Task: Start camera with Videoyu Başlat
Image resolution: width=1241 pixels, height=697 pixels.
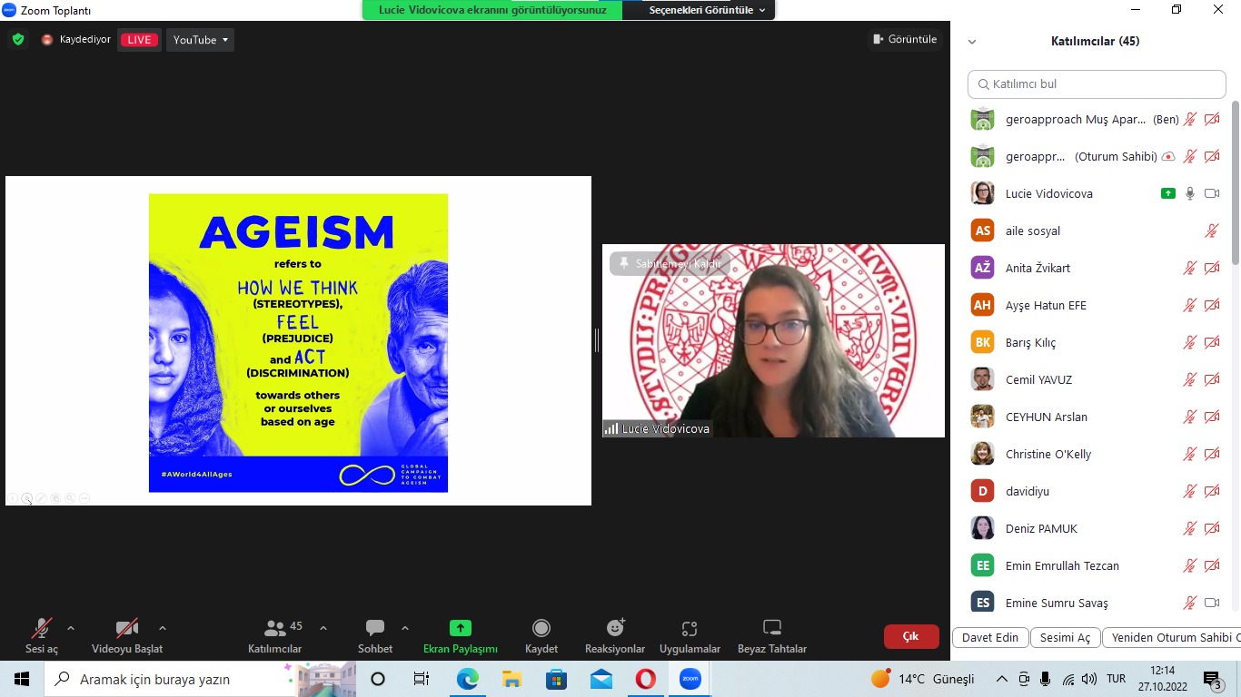Action: pyautogui.click(x=127, y=635)
